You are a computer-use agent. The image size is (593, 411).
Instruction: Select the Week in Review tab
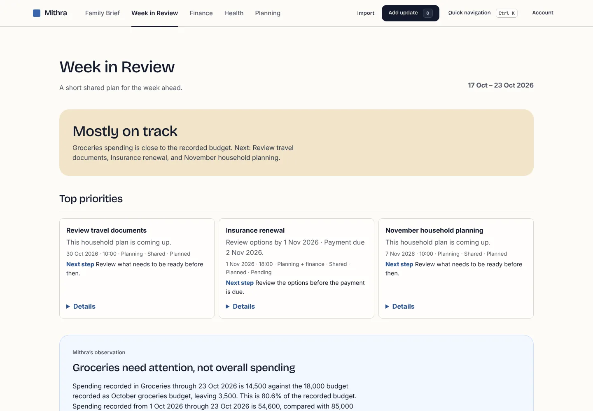(x=154, y=13)
